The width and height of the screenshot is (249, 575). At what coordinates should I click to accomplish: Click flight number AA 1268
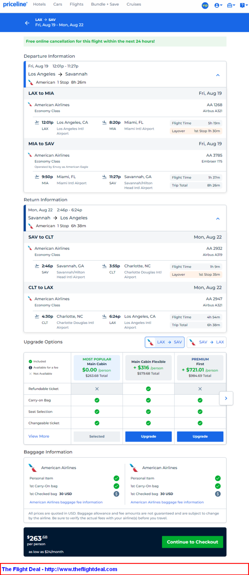[x=214, y=105]
